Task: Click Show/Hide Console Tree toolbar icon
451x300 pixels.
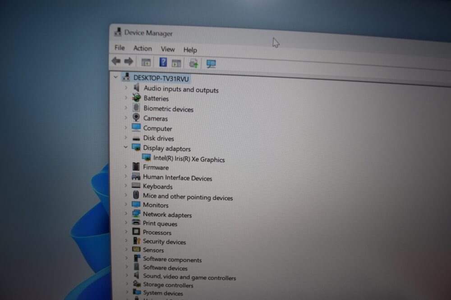Action: pyautogui.click(x=146, y=62)
